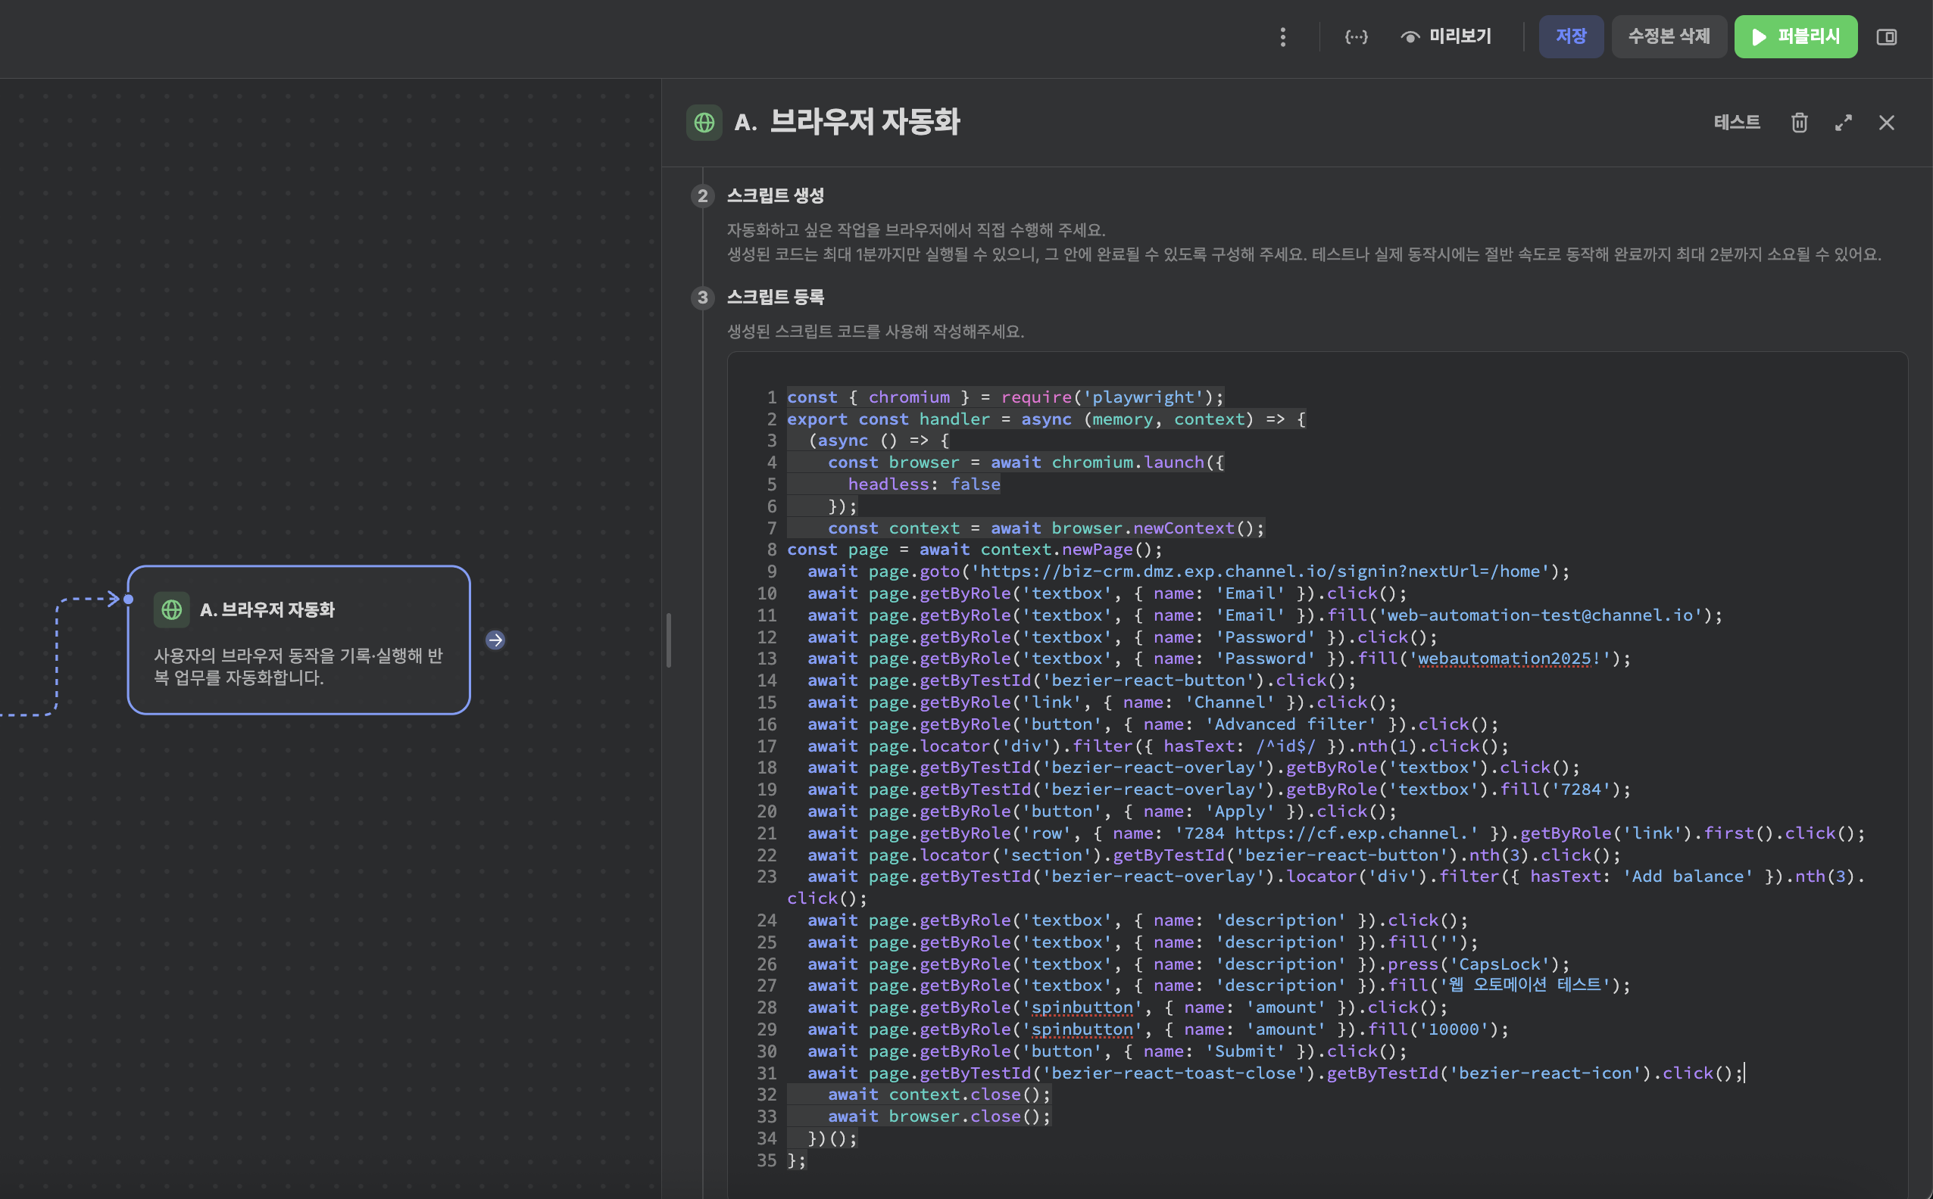Screen dimensions: 1933x1199
Task: Toggle the side panel layout icon
Action: coord(1886,37)
